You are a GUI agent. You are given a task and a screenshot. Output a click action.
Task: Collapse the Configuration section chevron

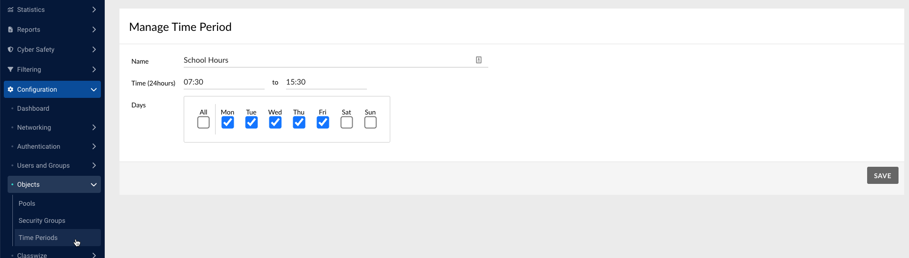click(94, 89)
